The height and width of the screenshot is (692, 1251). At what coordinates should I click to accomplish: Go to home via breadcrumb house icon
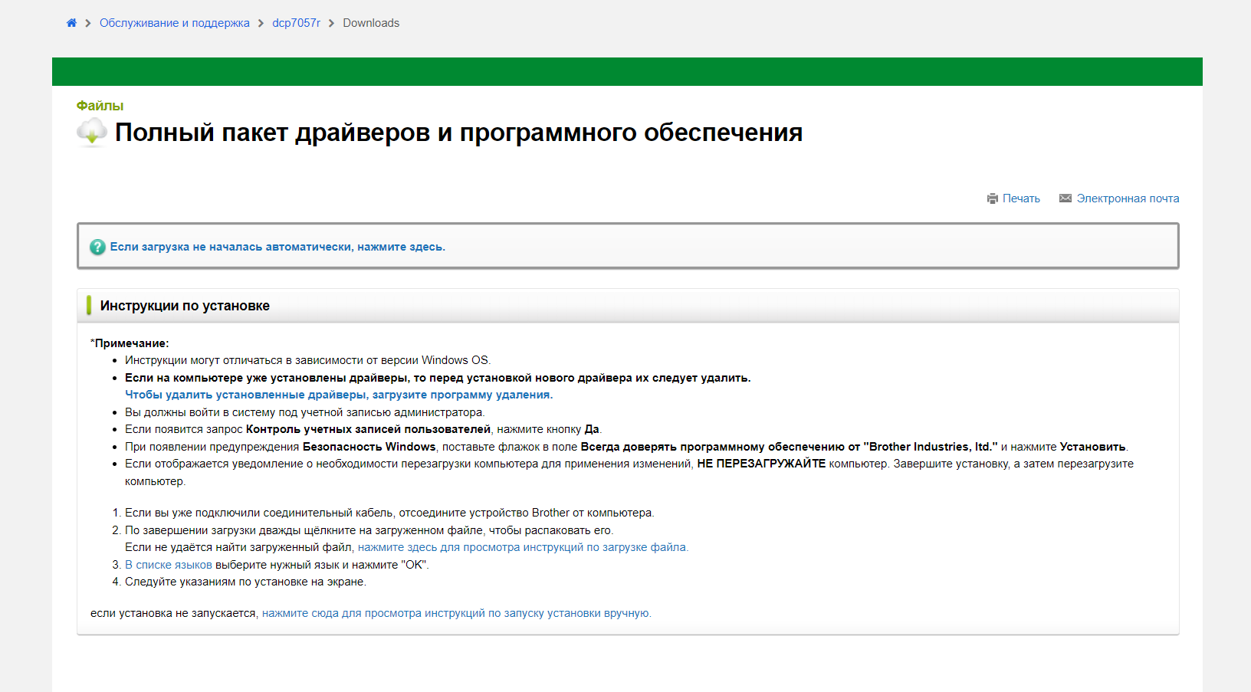[71, 23]
